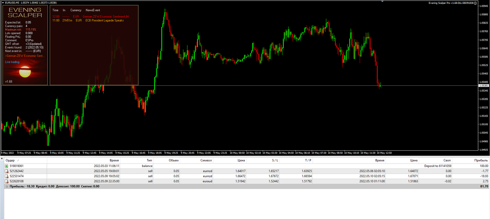
Task: Click stop loss value 1.52442
Action: tap(273, 181)
